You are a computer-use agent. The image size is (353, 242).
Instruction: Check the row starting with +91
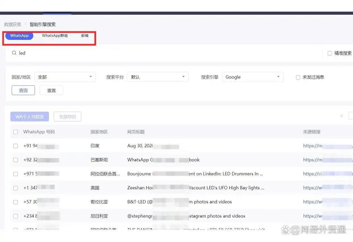click(16, 146)
